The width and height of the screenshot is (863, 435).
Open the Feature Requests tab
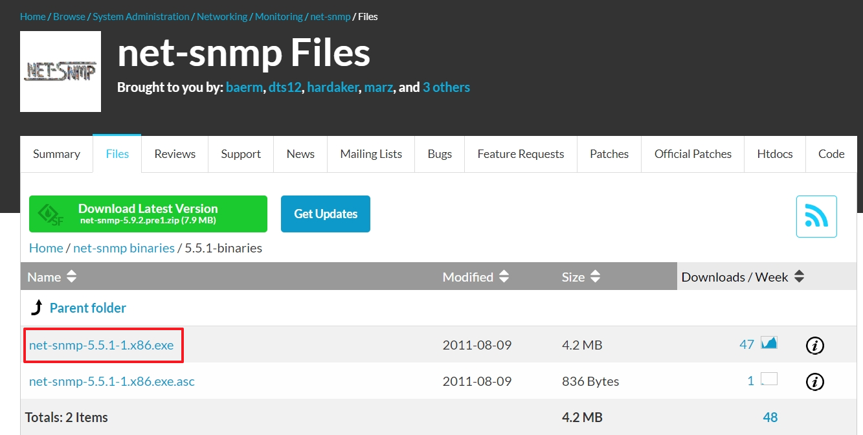click(521, 154)
